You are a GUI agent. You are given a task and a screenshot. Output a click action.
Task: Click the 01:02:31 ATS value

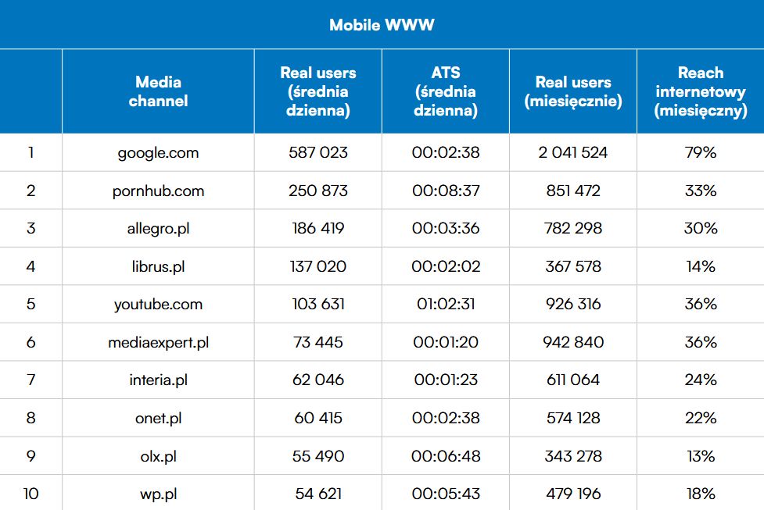[x=446, y=304]
